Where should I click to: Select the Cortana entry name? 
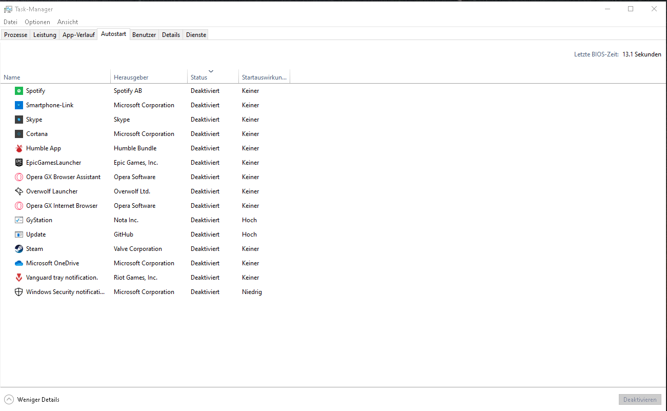(37, 134)
